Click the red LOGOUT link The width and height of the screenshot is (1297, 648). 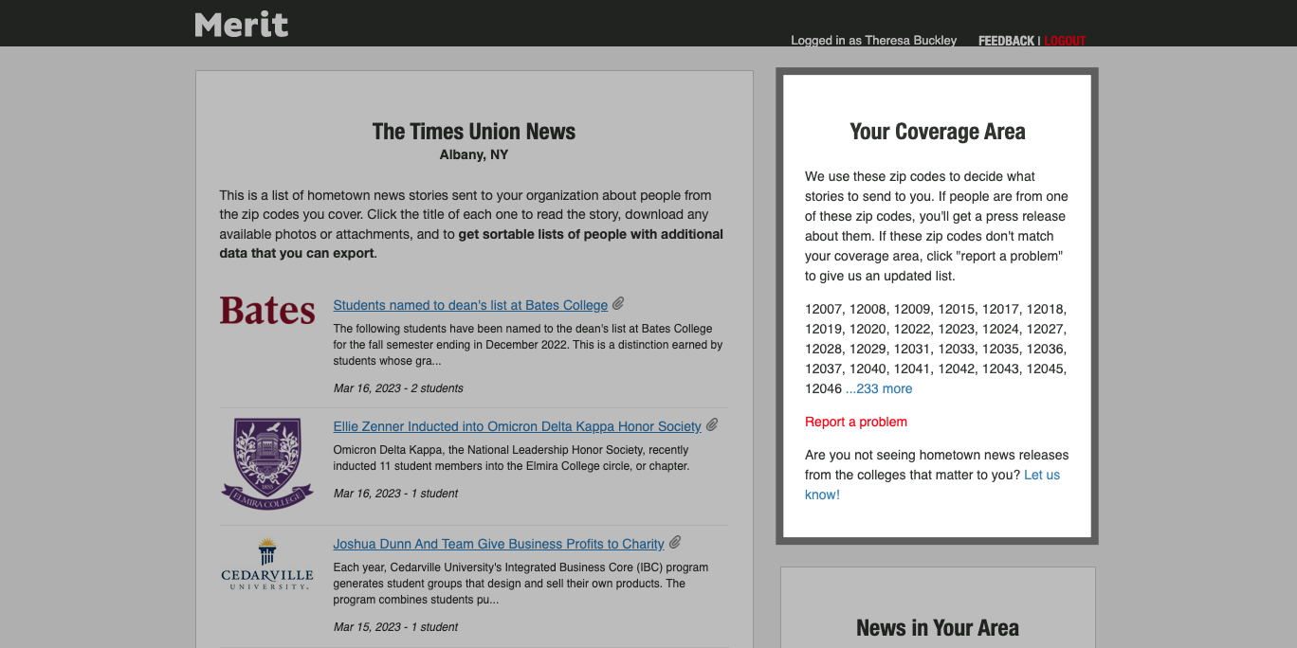1064,41
